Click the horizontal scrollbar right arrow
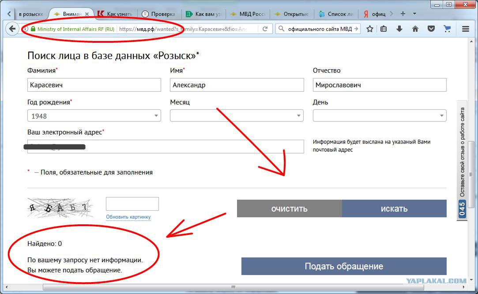Viewport: 478px width, 294px height. point(464,287)
